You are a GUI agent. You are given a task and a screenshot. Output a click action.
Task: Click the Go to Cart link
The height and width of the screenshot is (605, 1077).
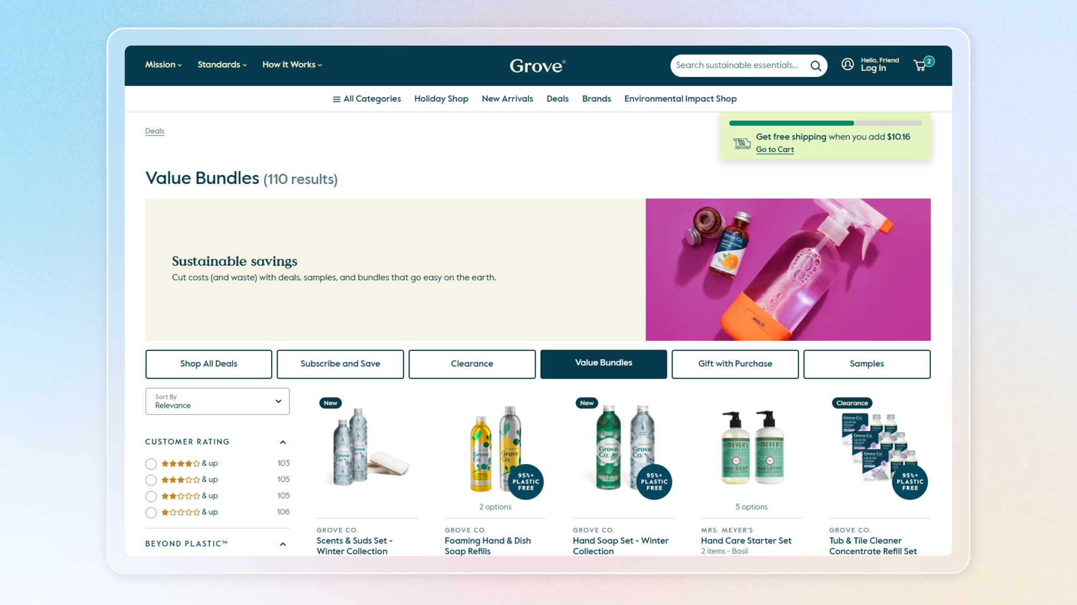tap(775, 149)
